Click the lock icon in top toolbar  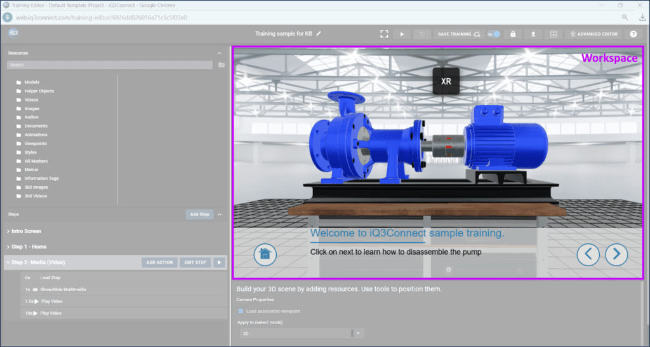[x=513, y=34]
